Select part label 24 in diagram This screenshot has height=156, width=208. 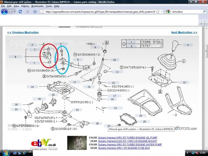point(141,116)
